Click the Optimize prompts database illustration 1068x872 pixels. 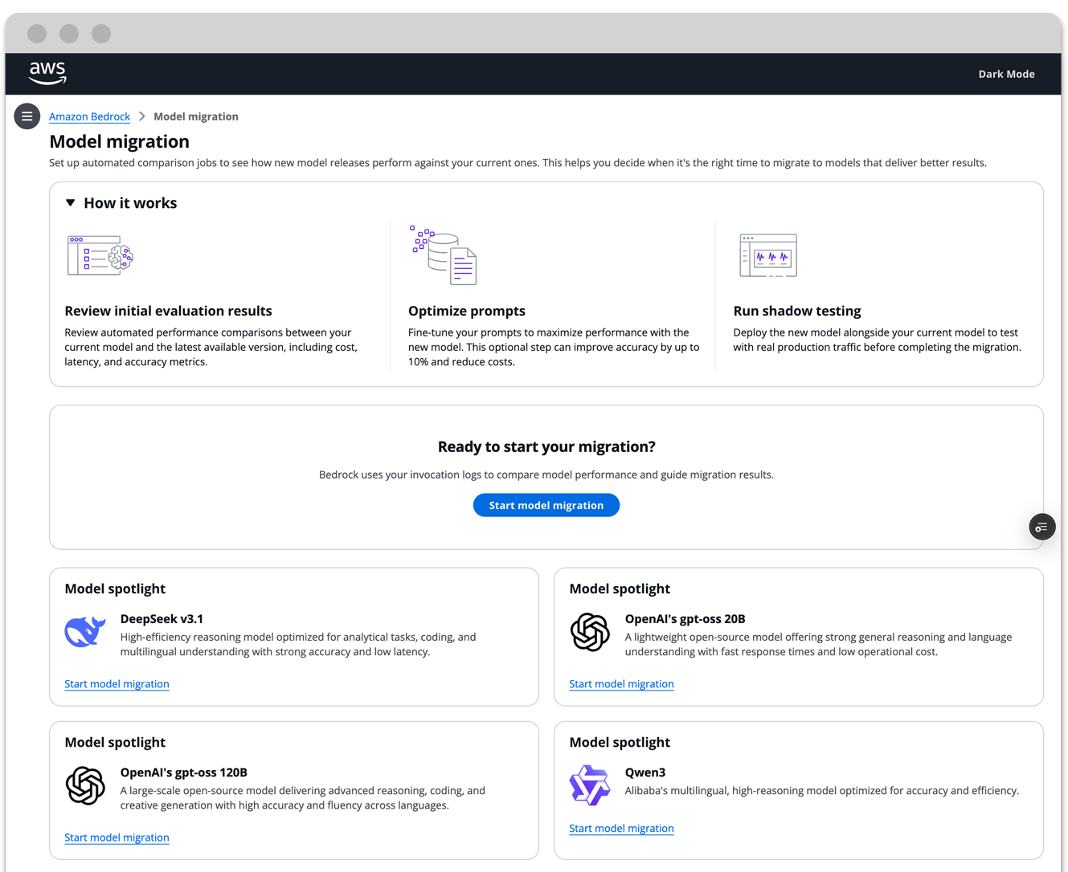444,255
